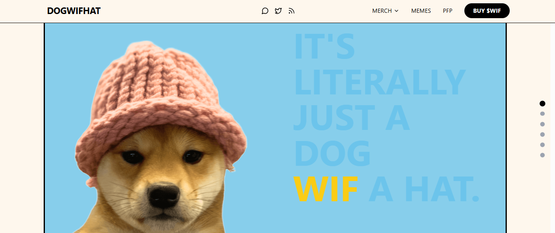Click the yellow WIF word

[326, 190]
